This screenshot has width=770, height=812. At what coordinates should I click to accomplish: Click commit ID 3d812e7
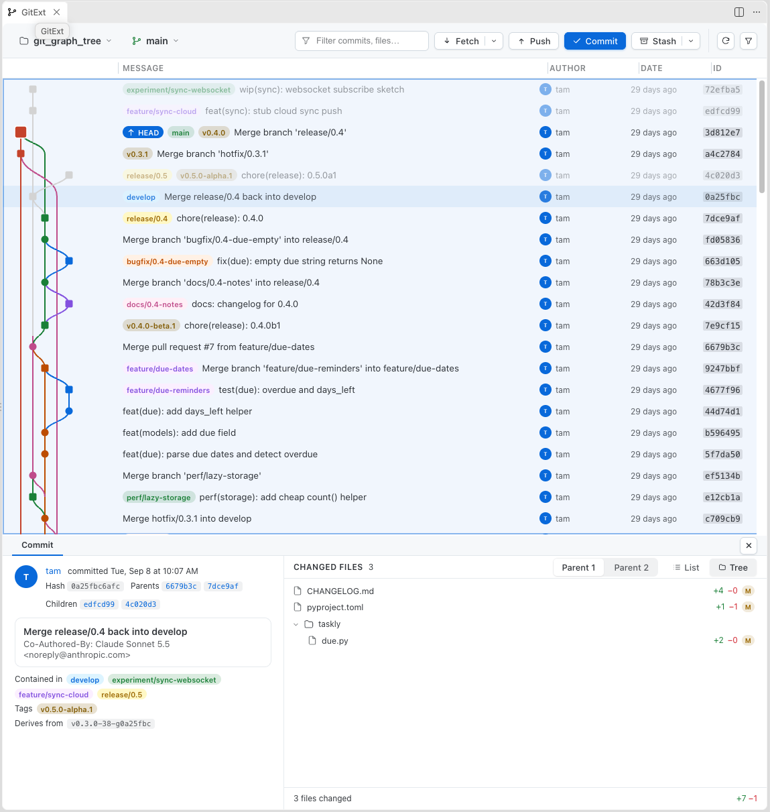(722, 133)
